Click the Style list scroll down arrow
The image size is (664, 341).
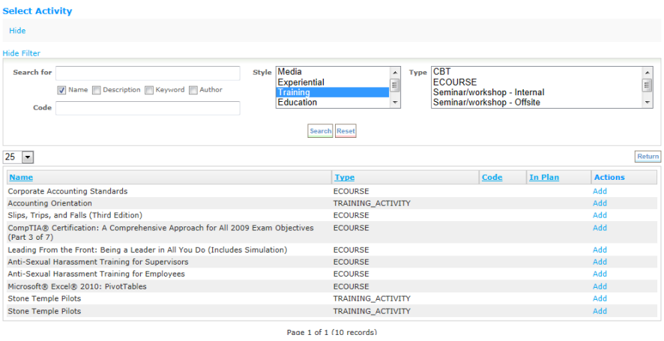coord(395,103)
